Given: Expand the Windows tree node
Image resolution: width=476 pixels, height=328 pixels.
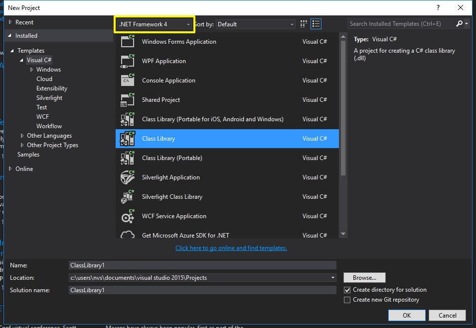Looking at the screenshot, I should (31, 70).
